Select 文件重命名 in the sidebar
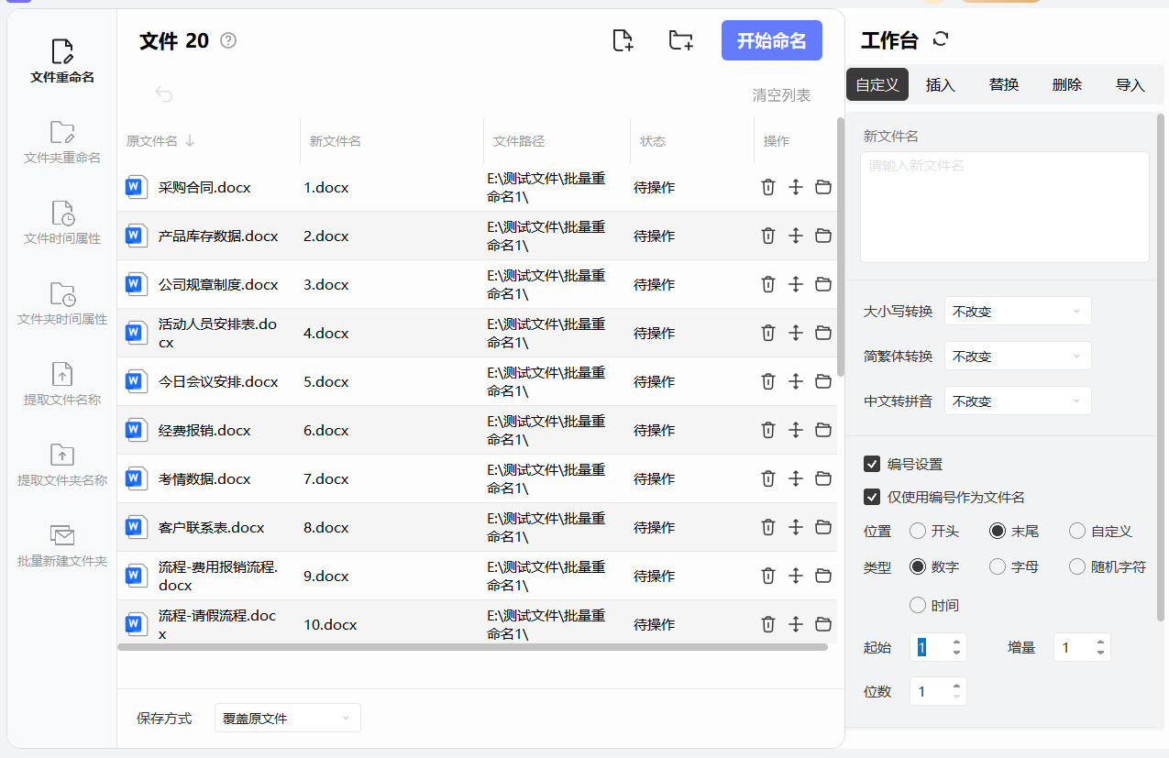The image size is (1169, 758). (x=62, y=61)
